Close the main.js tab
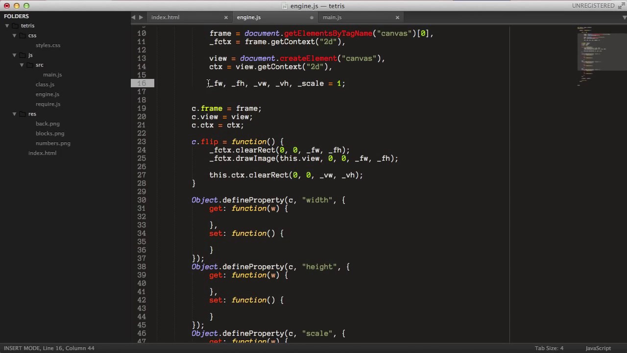 pyautogui.click(x=397, y=17)
